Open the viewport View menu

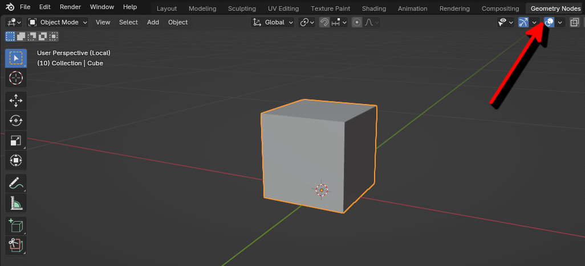pos(103,22)
